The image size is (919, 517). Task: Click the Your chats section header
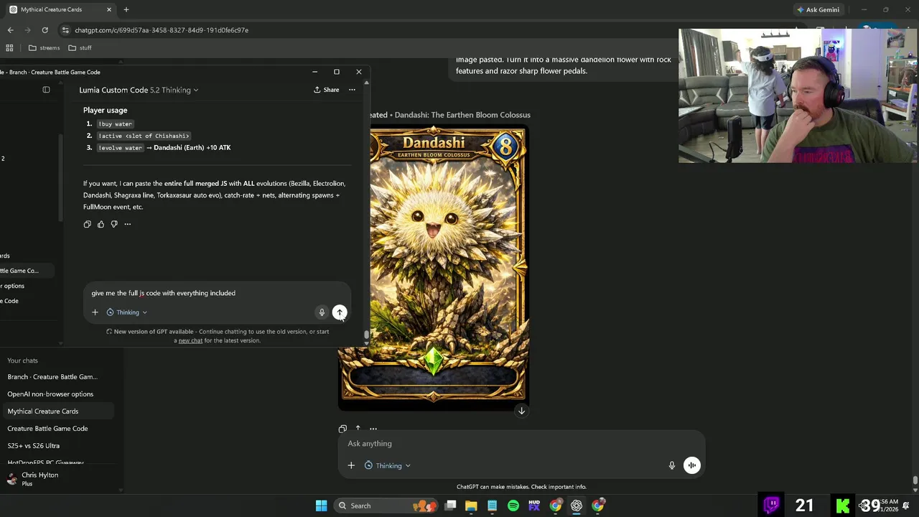(22, 360)
